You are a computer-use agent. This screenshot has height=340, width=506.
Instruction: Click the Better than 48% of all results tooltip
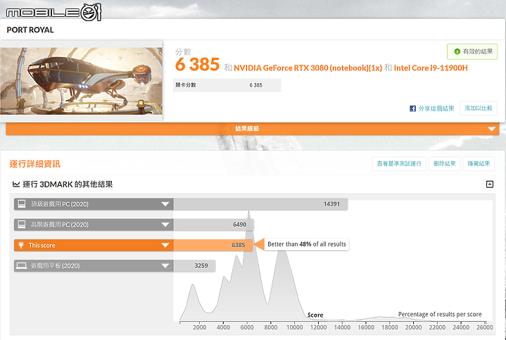coord(307,244)
